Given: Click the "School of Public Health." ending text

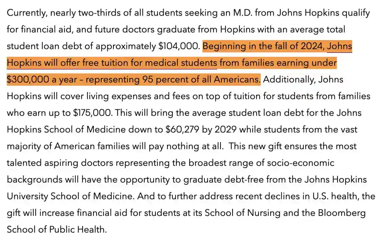Looking at the screenshot, I should [x=57, y=230].
